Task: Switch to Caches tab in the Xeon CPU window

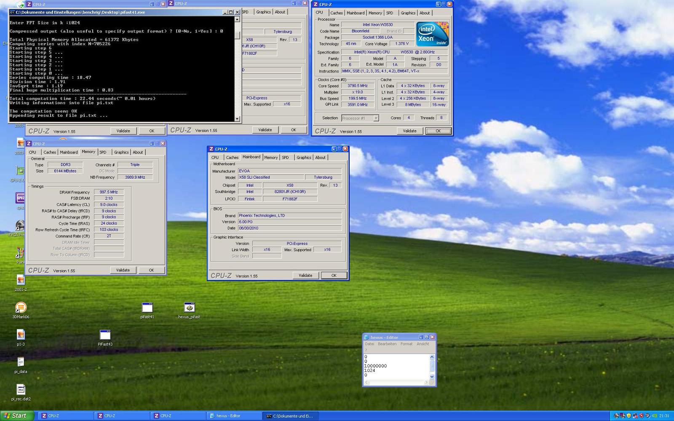Action: 336,13
